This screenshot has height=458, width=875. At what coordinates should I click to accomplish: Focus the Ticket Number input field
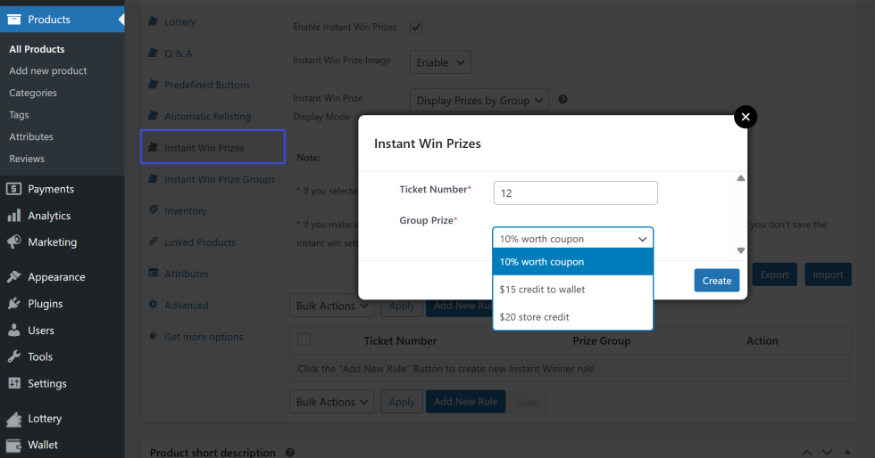tap(575, 193)
